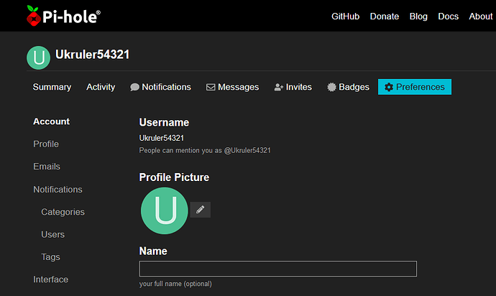Click the Badges certificate icon

pos(331,87)
